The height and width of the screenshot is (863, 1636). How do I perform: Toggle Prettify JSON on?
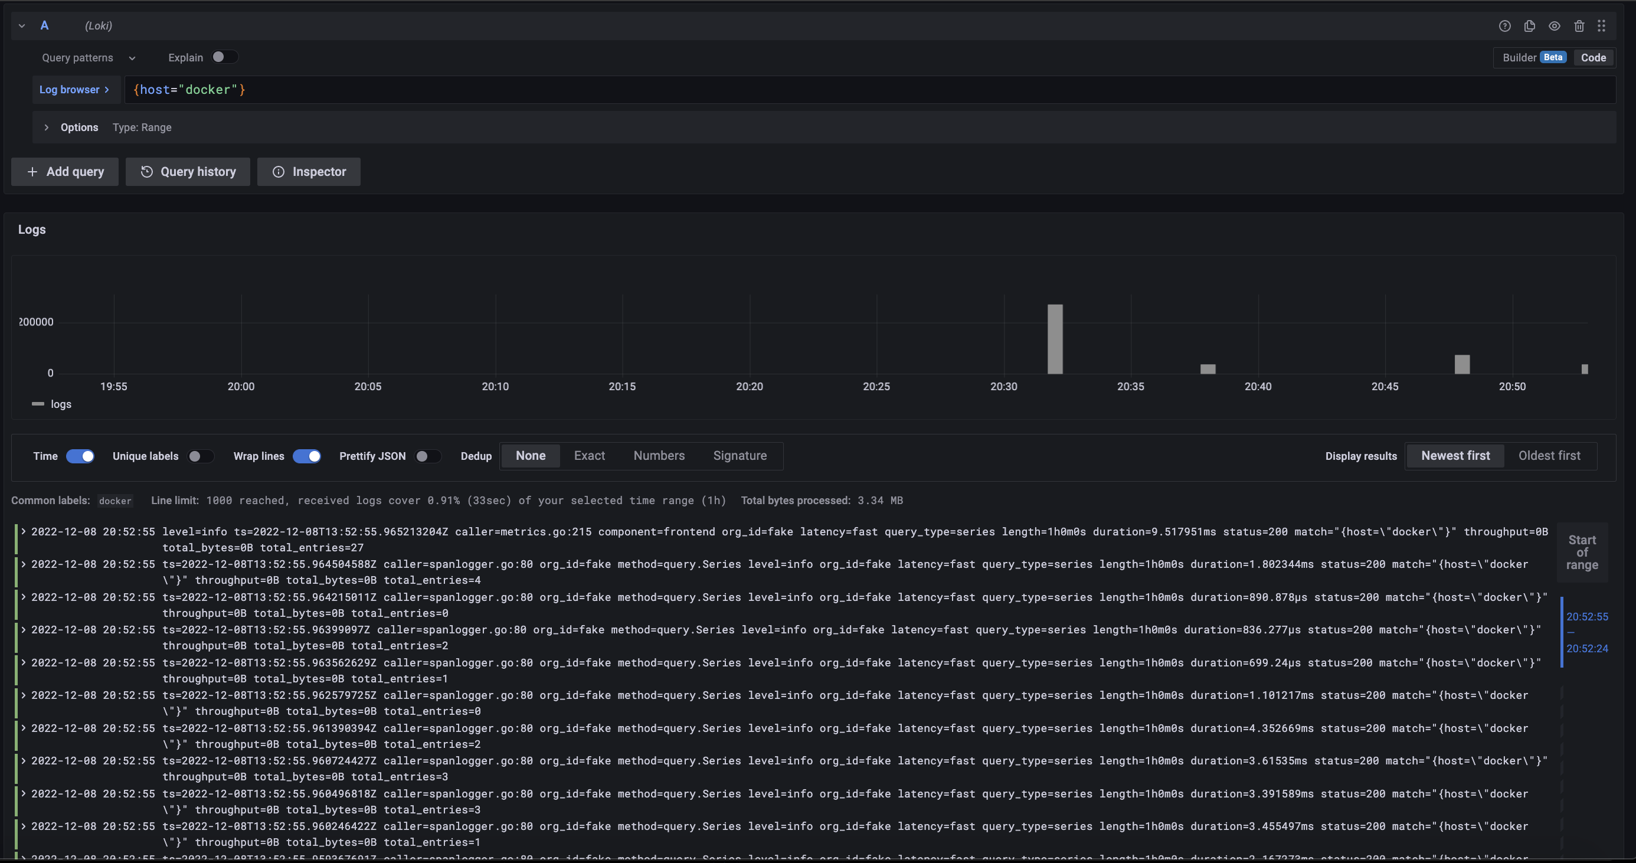tap(427, 456)
